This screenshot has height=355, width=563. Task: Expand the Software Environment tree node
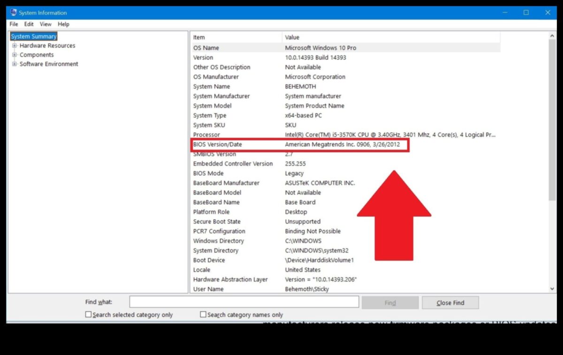(15, 64)
